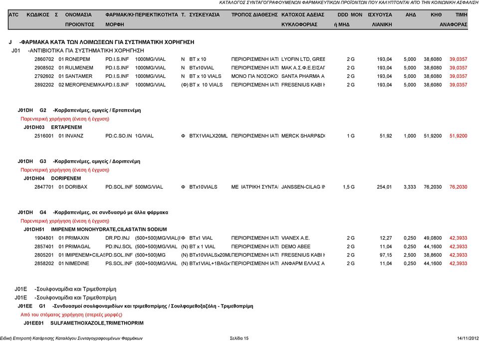Click the ΚΗΘ column header

436,14
